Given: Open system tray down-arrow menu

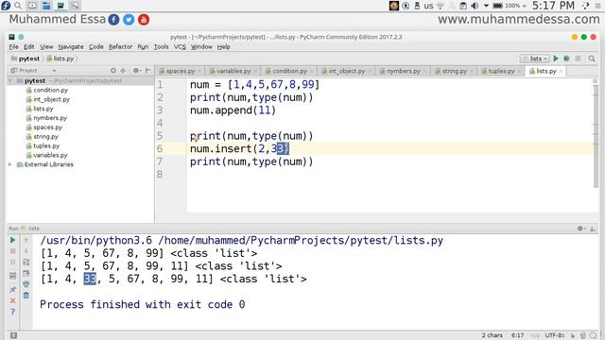Looking at the screenshot, I should point(486,6).
